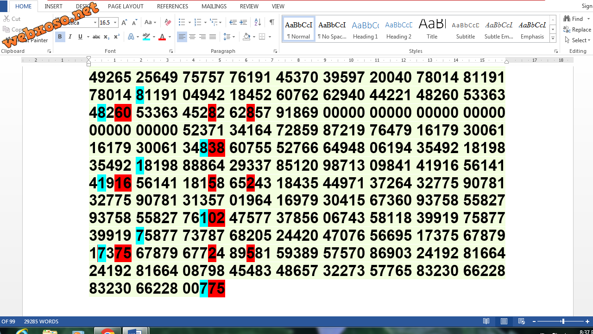
Task: Click the Clear All Formatting eraser icon
Action: click(168, 22)
